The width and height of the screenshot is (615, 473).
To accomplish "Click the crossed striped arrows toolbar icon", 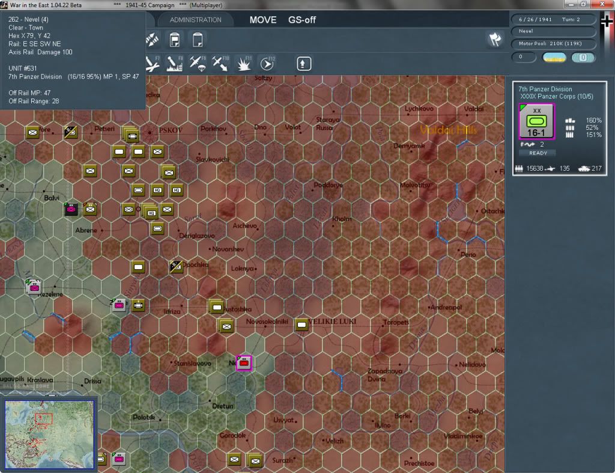I will [152, 40].
